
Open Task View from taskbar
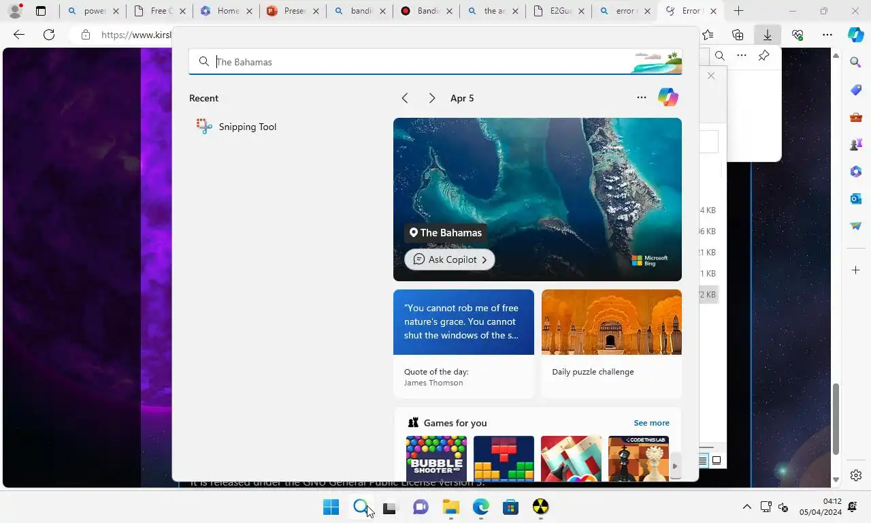click(389, 507)
